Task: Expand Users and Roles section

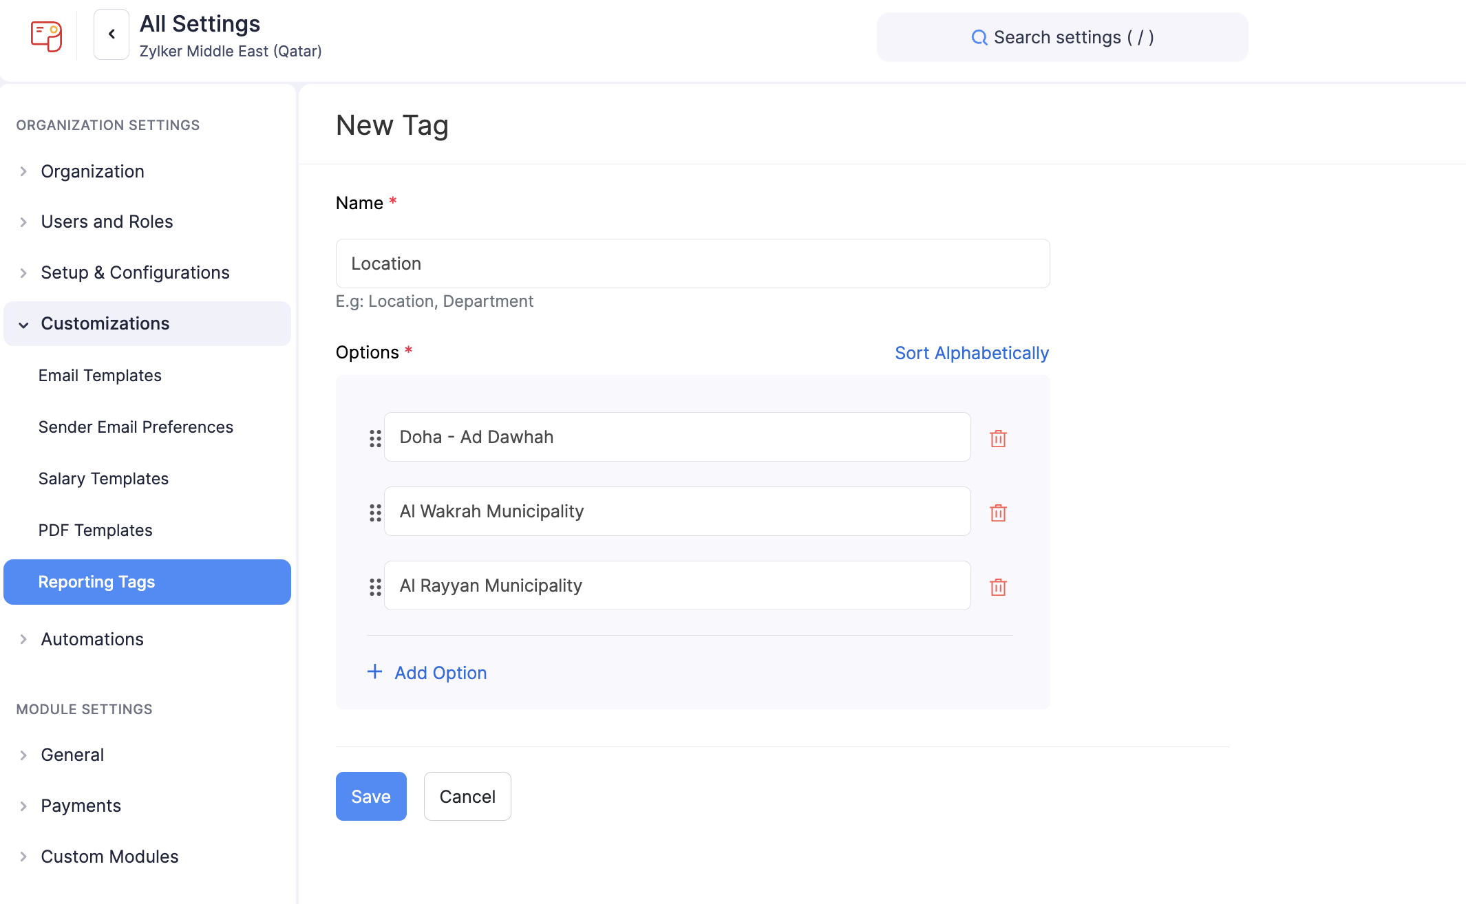Action: pyautogui.click(x=107, y=222)
